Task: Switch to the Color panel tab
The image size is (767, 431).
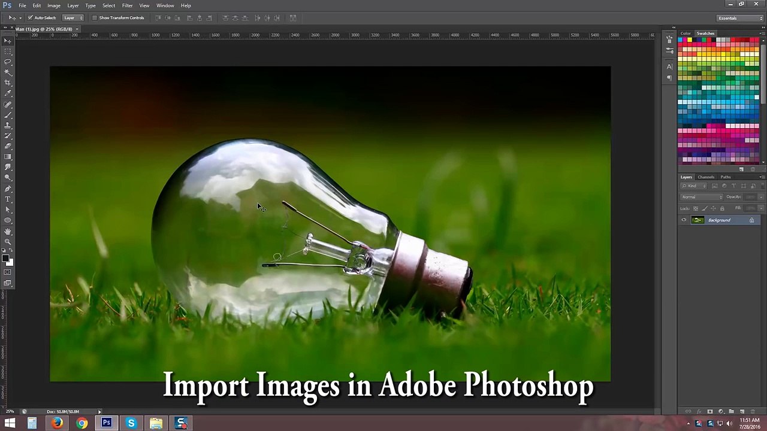Action: (686, 34)
